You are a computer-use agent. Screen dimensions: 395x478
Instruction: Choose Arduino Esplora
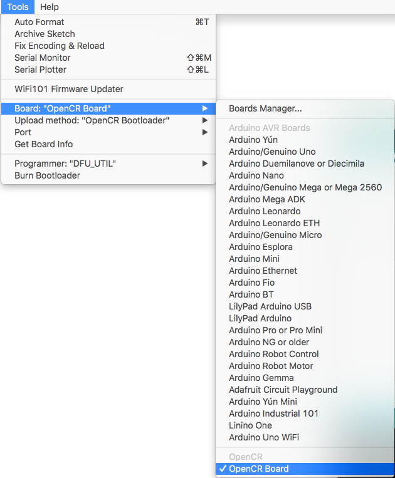[x=305, y=247]
